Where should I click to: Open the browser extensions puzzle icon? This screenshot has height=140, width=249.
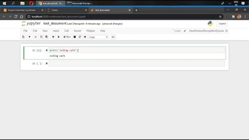[233, 16]
